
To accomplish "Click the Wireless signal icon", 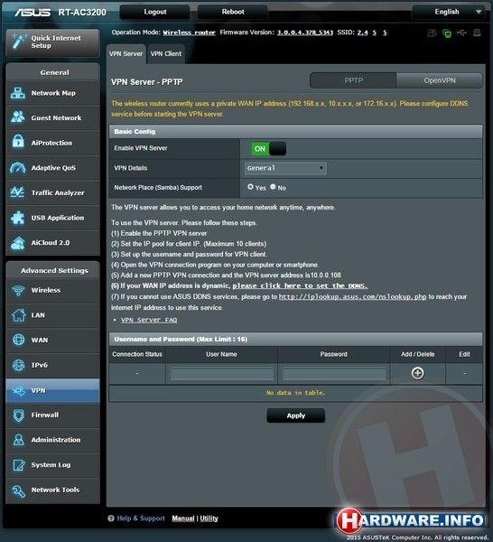I will point(18,290).
